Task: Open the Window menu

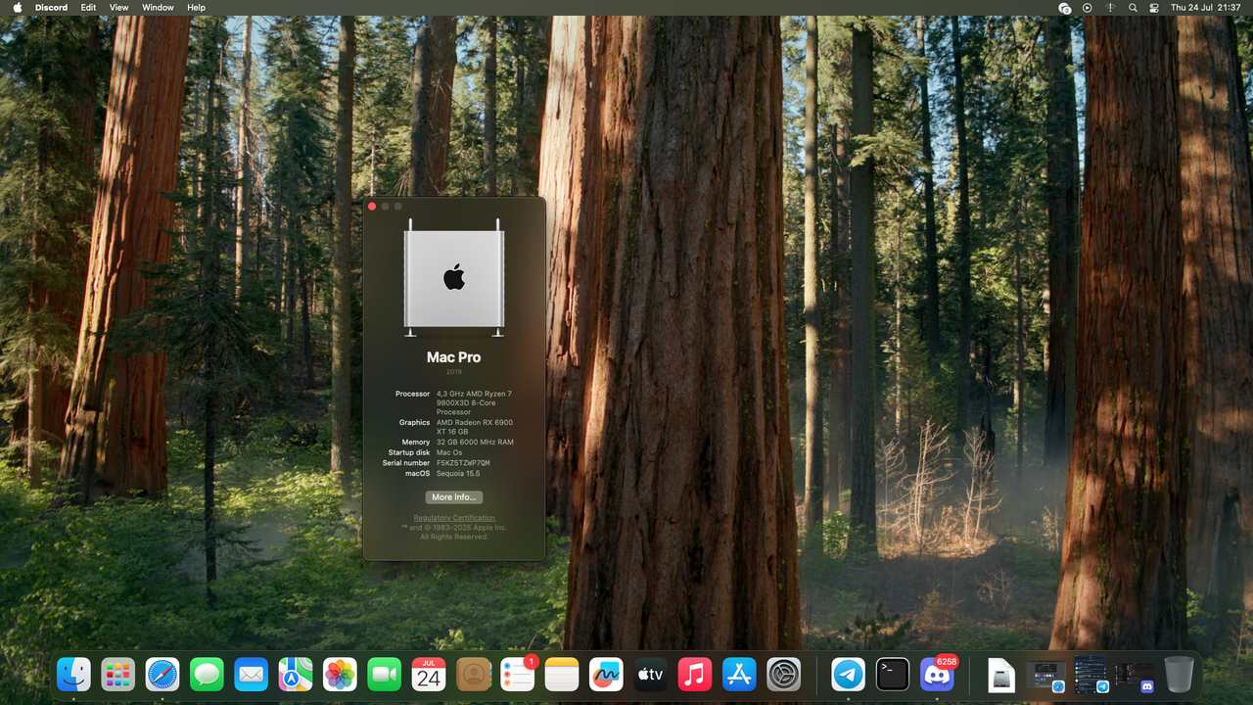Action: pyautogui.click(x=158, y=7)
